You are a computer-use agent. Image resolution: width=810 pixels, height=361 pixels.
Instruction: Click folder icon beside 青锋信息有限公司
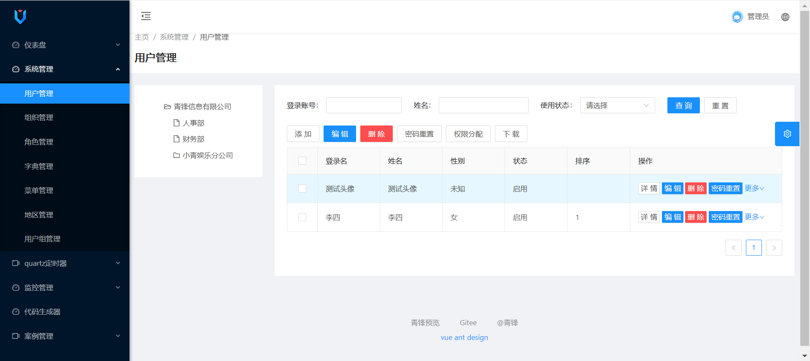[x=167, y=107]
